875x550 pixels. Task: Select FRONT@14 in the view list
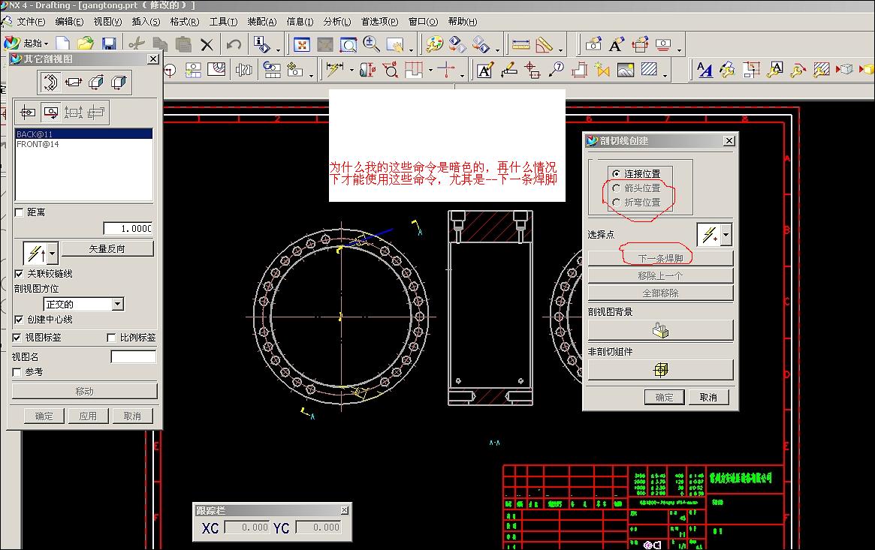point(83,144)
